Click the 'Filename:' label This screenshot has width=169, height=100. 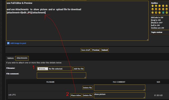11,68
